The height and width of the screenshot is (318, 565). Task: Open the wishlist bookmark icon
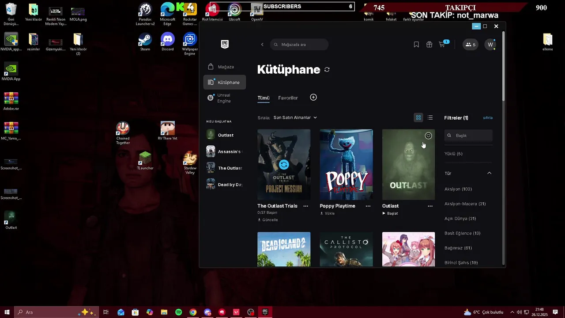(416, 45)
